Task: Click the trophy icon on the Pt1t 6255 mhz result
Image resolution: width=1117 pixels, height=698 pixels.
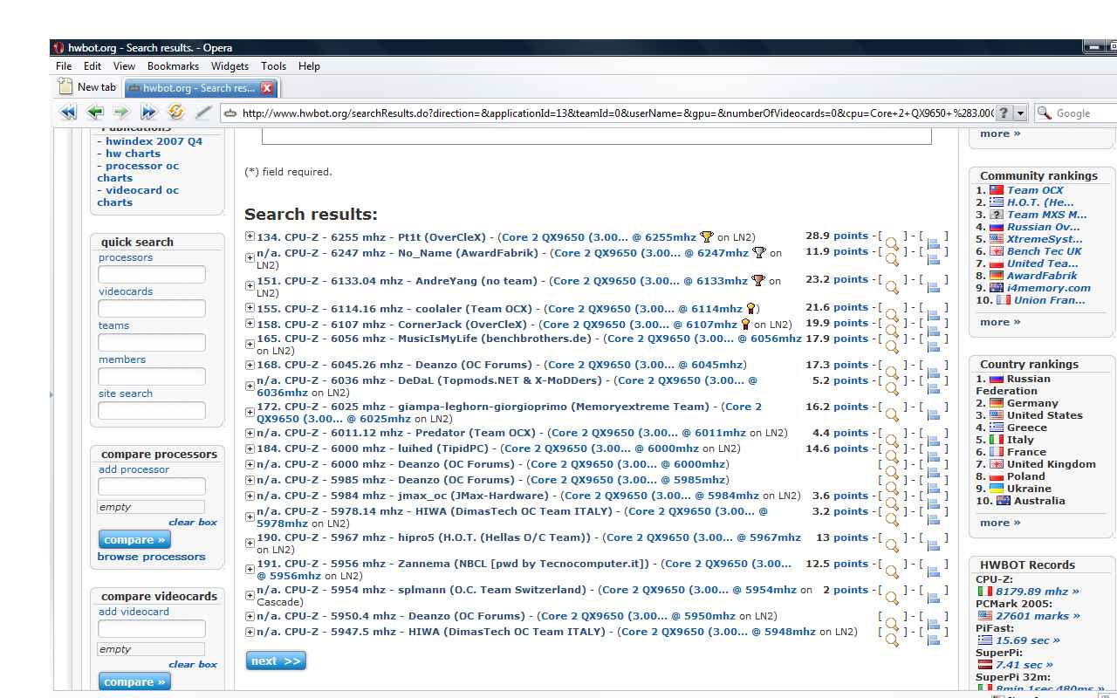Action: (707, 236)
